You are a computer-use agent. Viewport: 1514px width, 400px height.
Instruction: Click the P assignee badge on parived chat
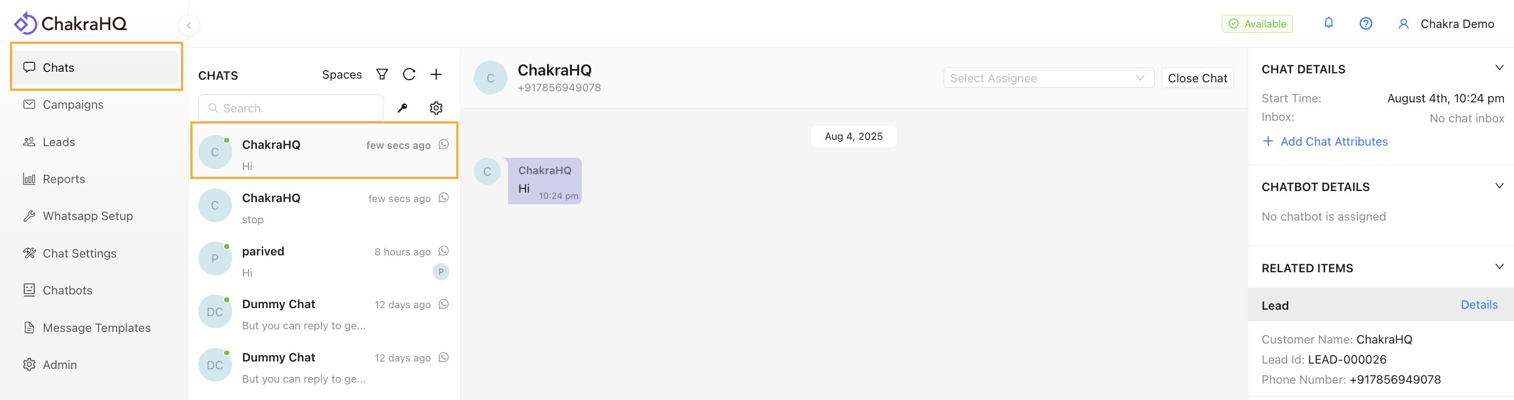pos(441,272)
